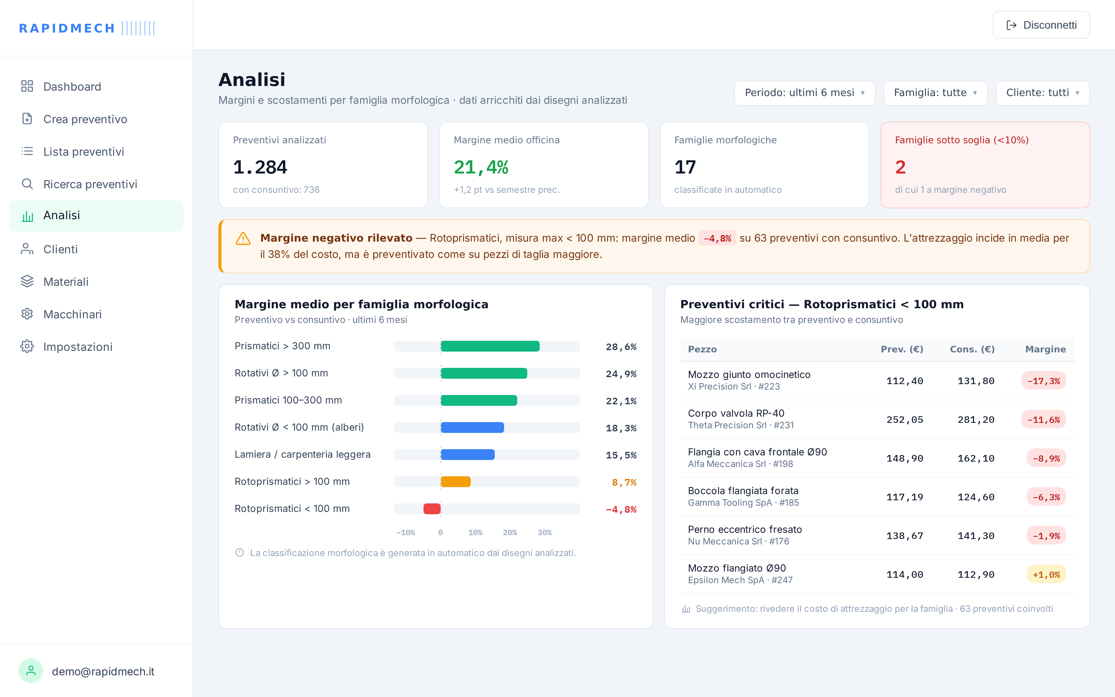Click the 124,60 consuntivo value

pos(976,498)
